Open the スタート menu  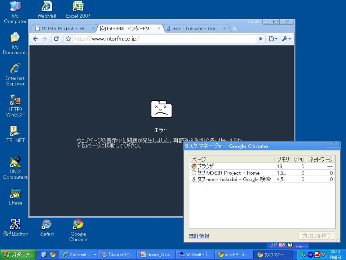tap(18, 255)
